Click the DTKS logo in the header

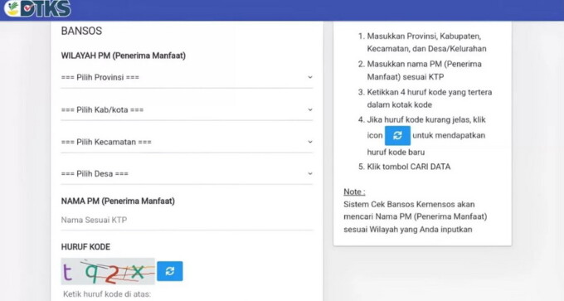[x=37, y=8]
